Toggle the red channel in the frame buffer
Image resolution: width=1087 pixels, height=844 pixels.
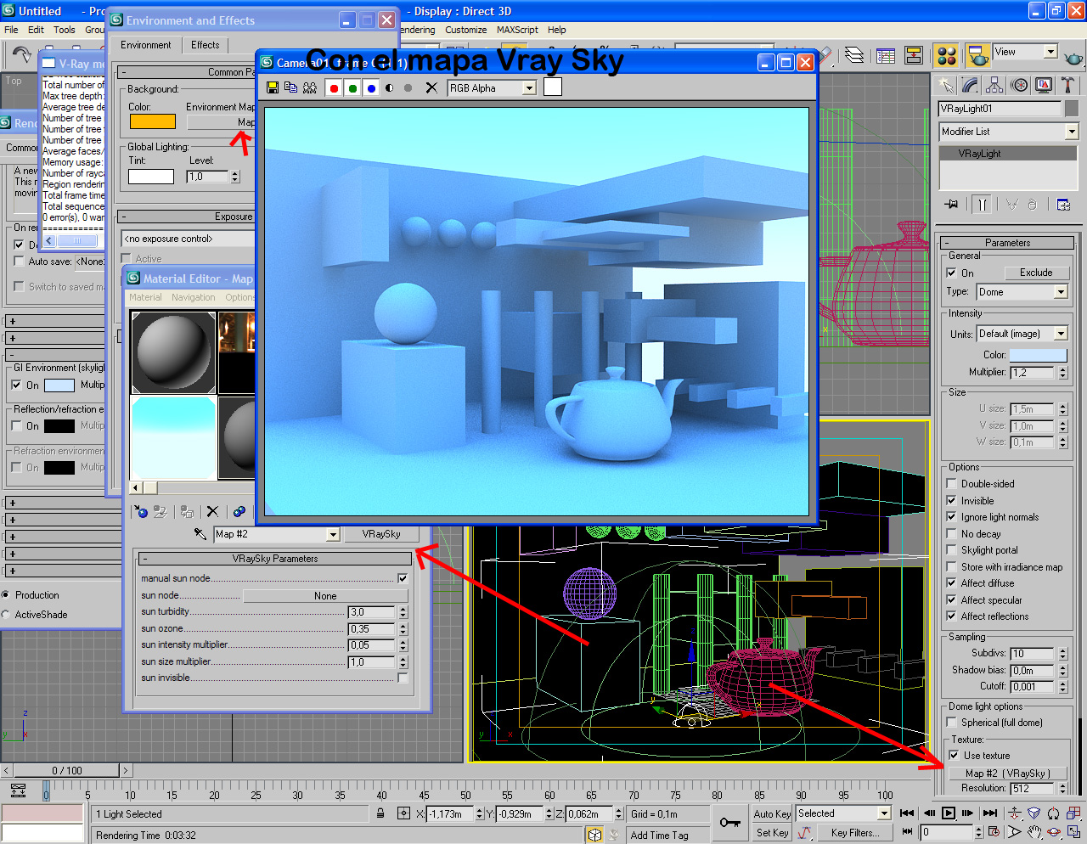(333, 87)
